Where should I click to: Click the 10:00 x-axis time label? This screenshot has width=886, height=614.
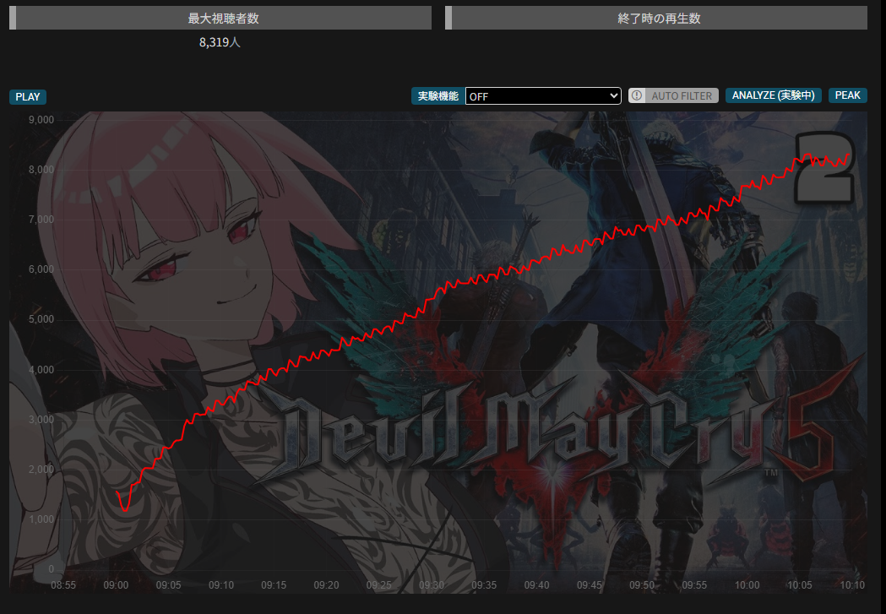coord(747,585)
